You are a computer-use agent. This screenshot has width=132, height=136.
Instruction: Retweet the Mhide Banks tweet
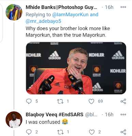(x=60, y=101)
